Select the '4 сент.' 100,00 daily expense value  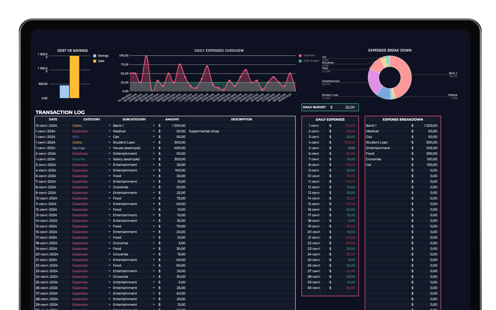(350, 142)
